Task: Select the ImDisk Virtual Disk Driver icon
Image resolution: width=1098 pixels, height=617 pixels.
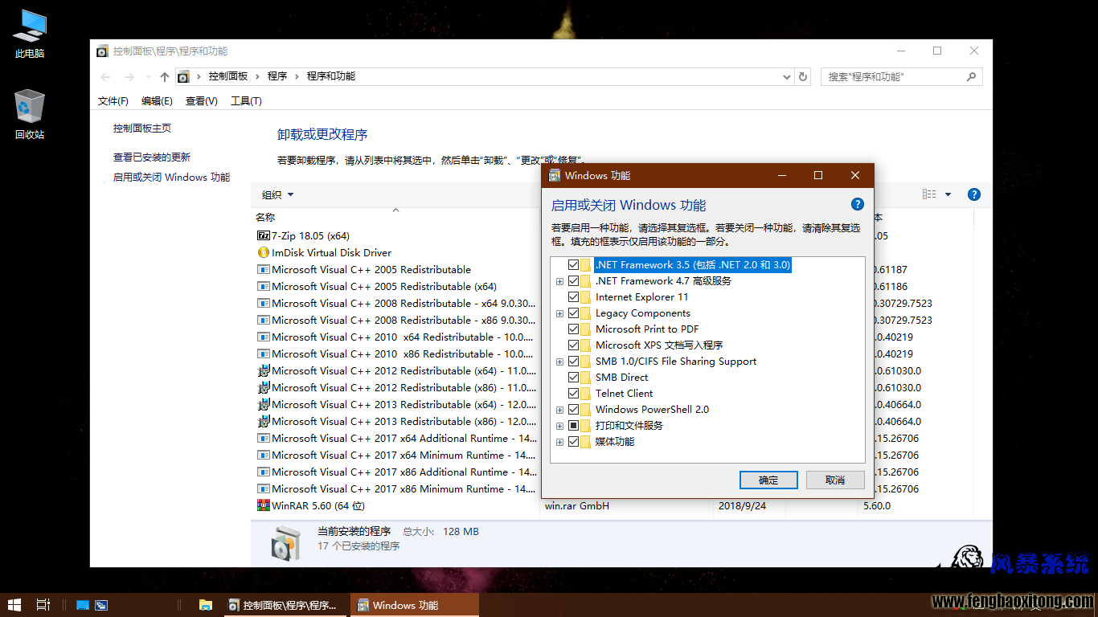Action: click(263, 253)
